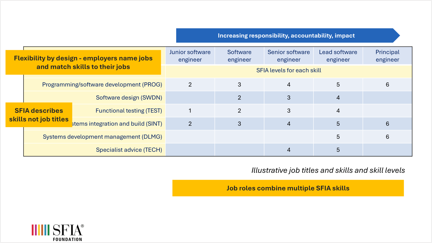
Task: Switch to the Lead software engineer column
Action: point(338,56)
